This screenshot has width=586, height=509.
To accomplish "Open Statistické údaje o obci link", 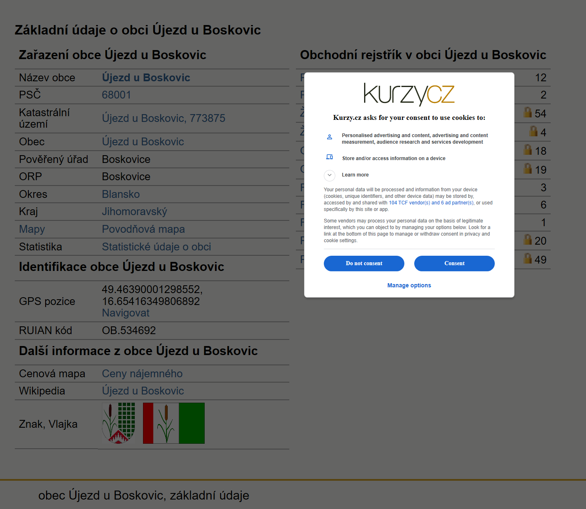I will coord(156,247).
